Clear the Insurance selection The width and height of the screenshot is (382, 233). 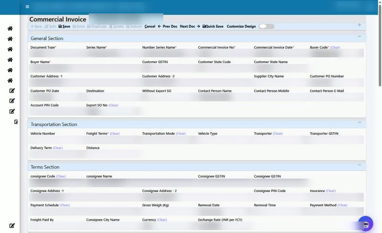pos(330,191)
